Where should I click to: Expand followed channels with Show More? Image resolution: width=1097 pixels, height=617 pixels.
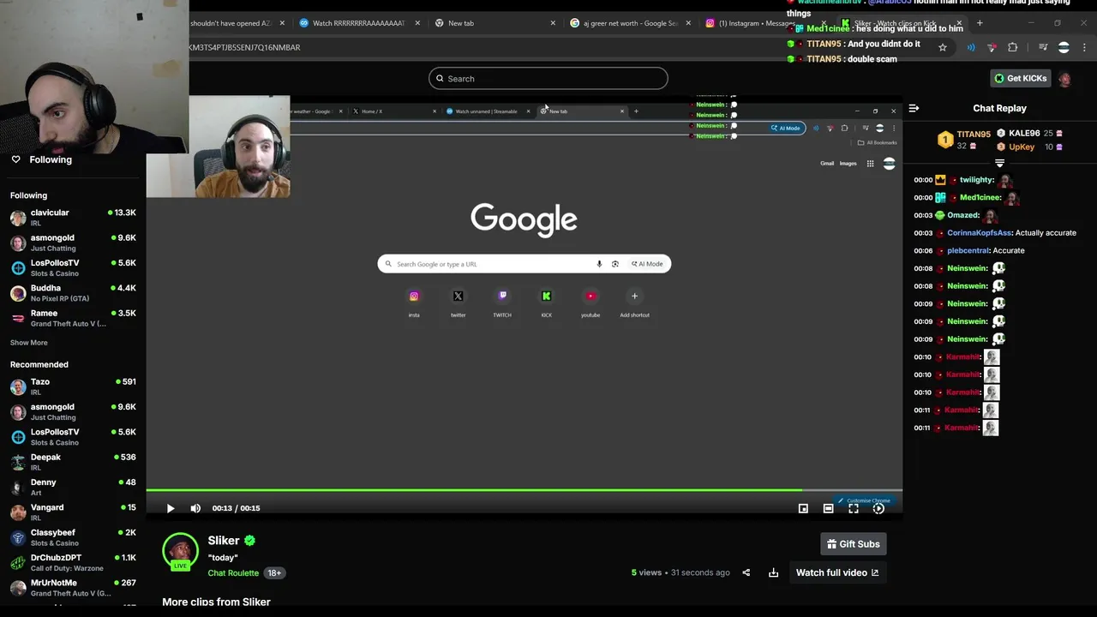[x=29, y=343]
